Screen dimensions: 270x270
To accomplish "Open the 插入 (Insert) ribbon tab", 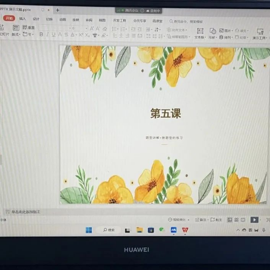I will click(23, 18).
